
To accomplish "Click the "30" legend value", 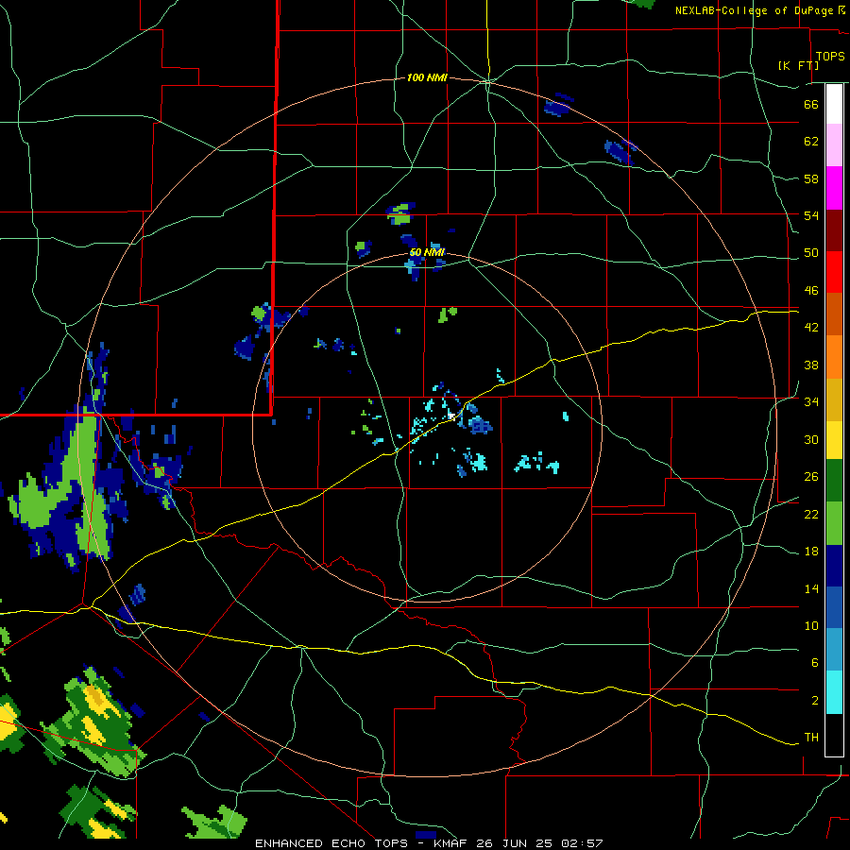I will (811, 439).
